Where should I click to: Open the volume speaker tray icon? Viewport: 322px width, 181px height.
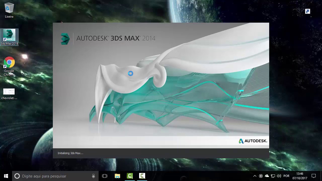coord(279,176)
